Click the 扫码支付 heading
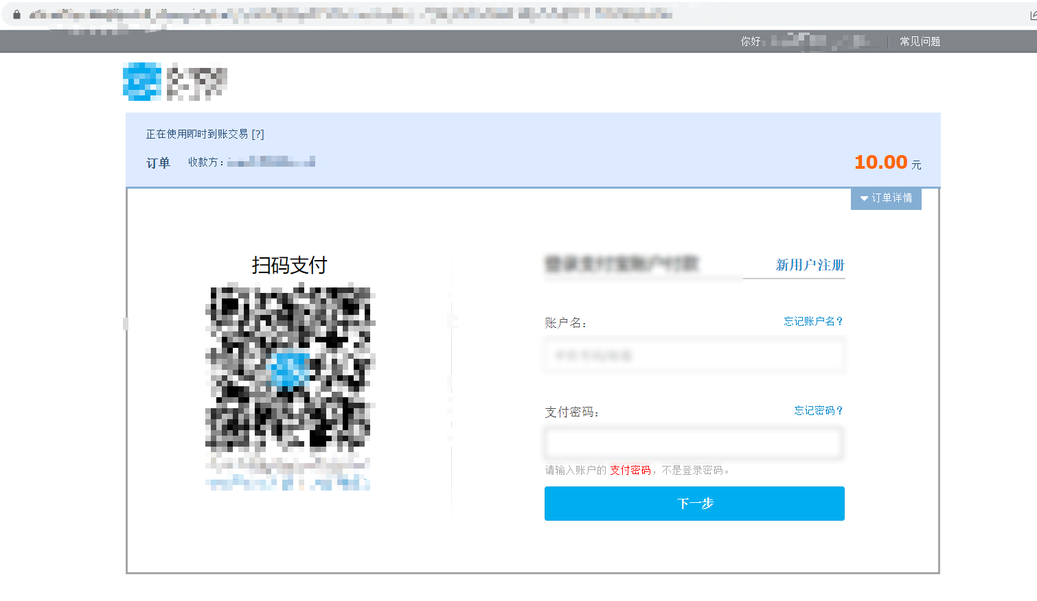Viewport: 1037px width, 601px height. (289, 265)
